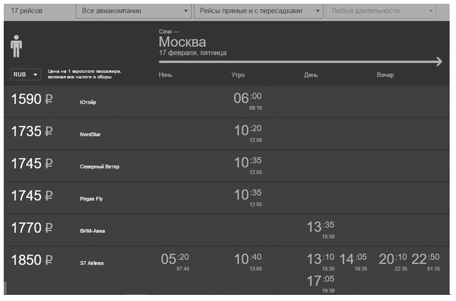Screen dimensions: 456x301
Task: Click the Pegas Fly airline name
Action: (91, 199)
